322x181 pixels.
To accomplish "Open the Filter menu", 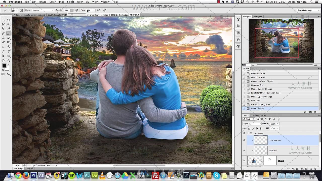I will click(x=80, y=2).
